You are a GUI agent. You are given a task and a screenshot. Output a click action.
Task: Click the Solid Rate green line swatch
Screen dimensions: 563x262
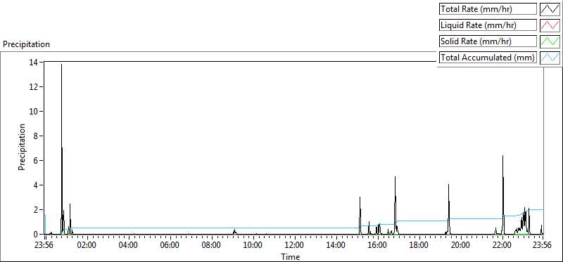click(550, 41)
